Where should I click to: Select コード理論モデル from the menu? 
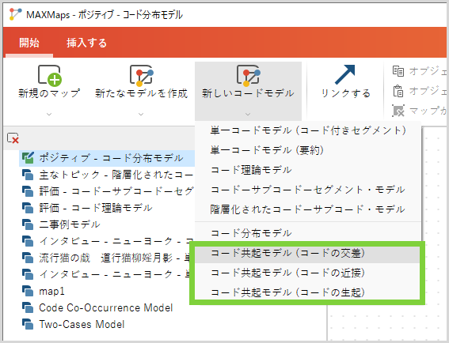(x=308, y=170)
